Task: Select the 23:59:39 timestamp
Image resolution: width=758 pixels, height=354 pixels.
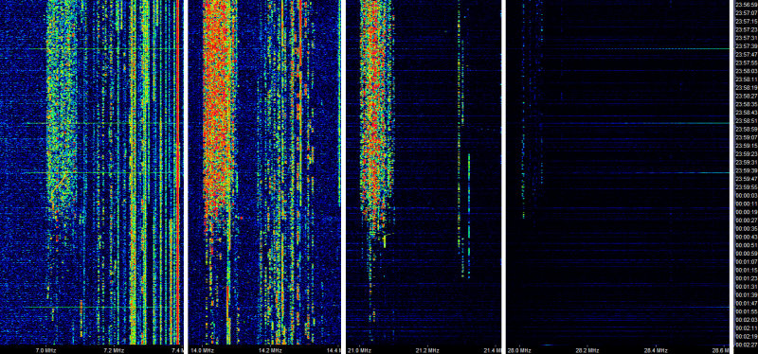Action: [746, 170]
